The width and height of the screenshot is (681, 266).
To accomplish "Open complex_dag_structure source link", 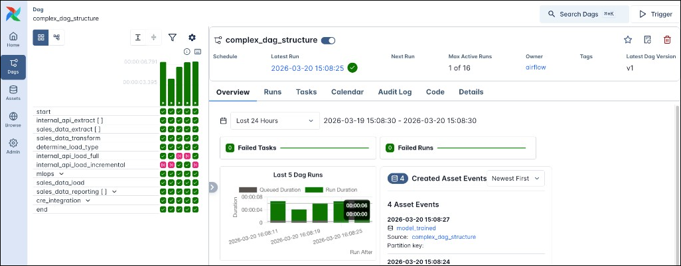I will (443, 237).
